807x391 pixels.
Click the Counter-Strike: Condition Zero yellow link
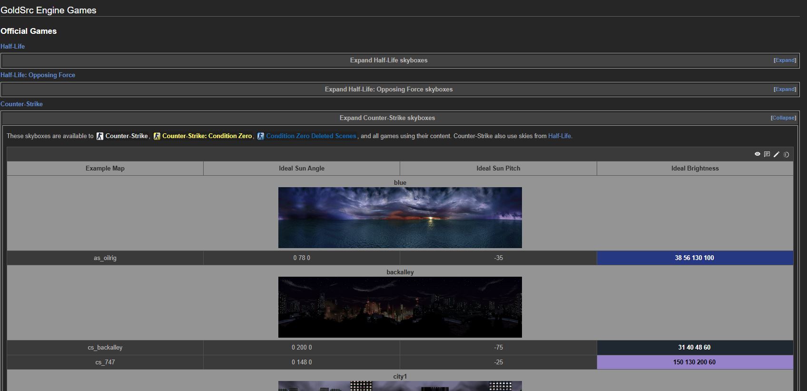click(x=207, y=136)
